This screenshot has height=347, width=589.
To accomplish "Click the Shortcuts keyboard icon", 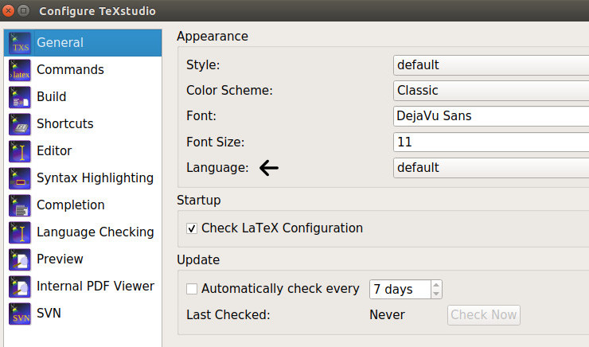I will [20, 124].
